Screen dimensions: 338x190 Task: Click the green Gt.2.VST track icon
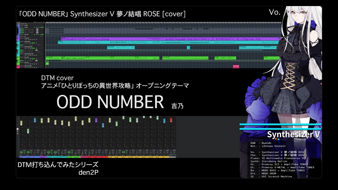(18, 62)
